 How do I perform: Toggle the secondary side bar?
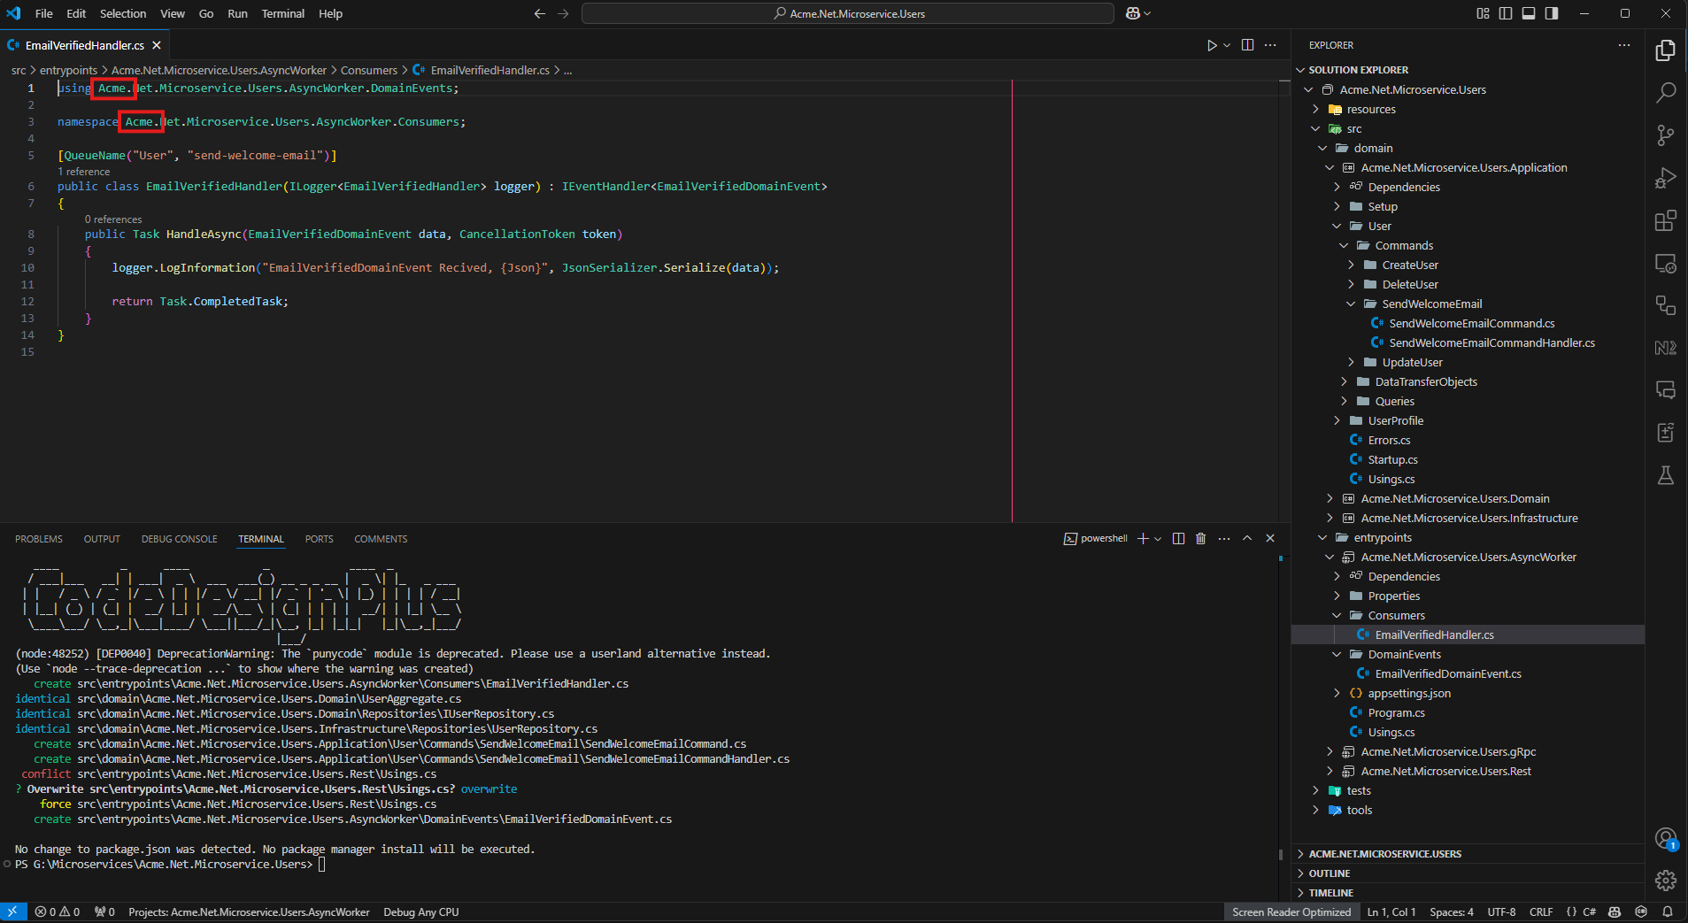coord(1552,13)
